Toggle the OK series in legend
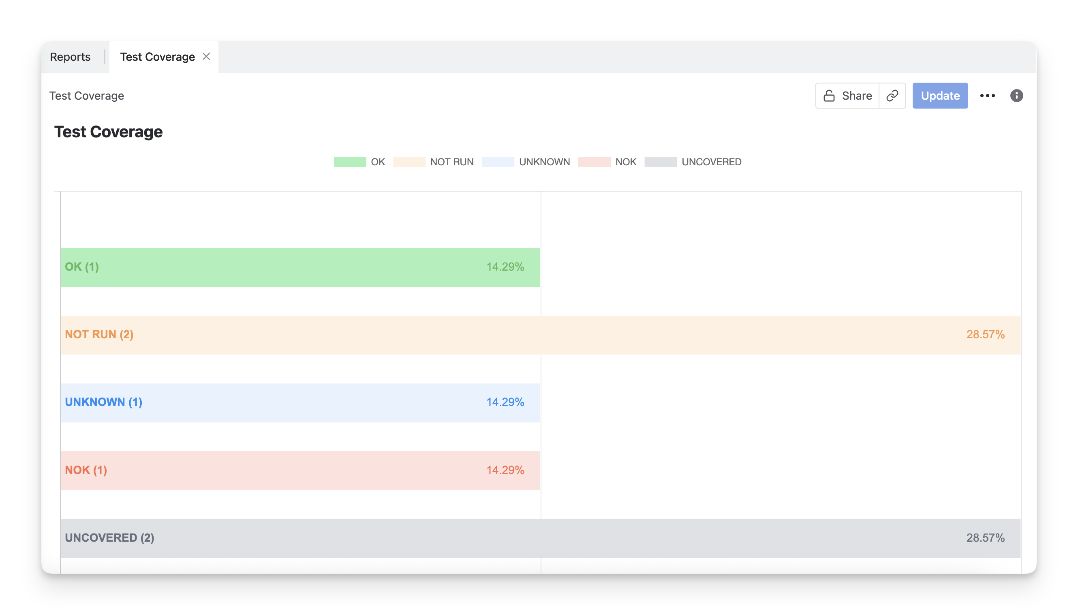Viewport: 1078px width, 615px height. point(359,162)
